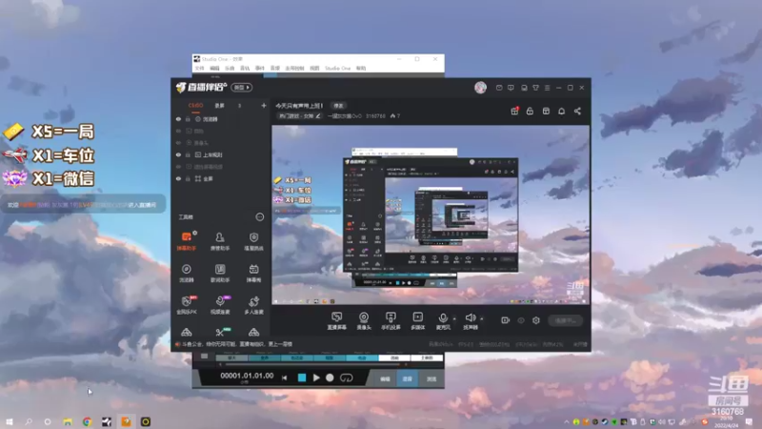Launch the 全民乐PK tool
Viewport: 762px width, 429px height.
[186, 305]
